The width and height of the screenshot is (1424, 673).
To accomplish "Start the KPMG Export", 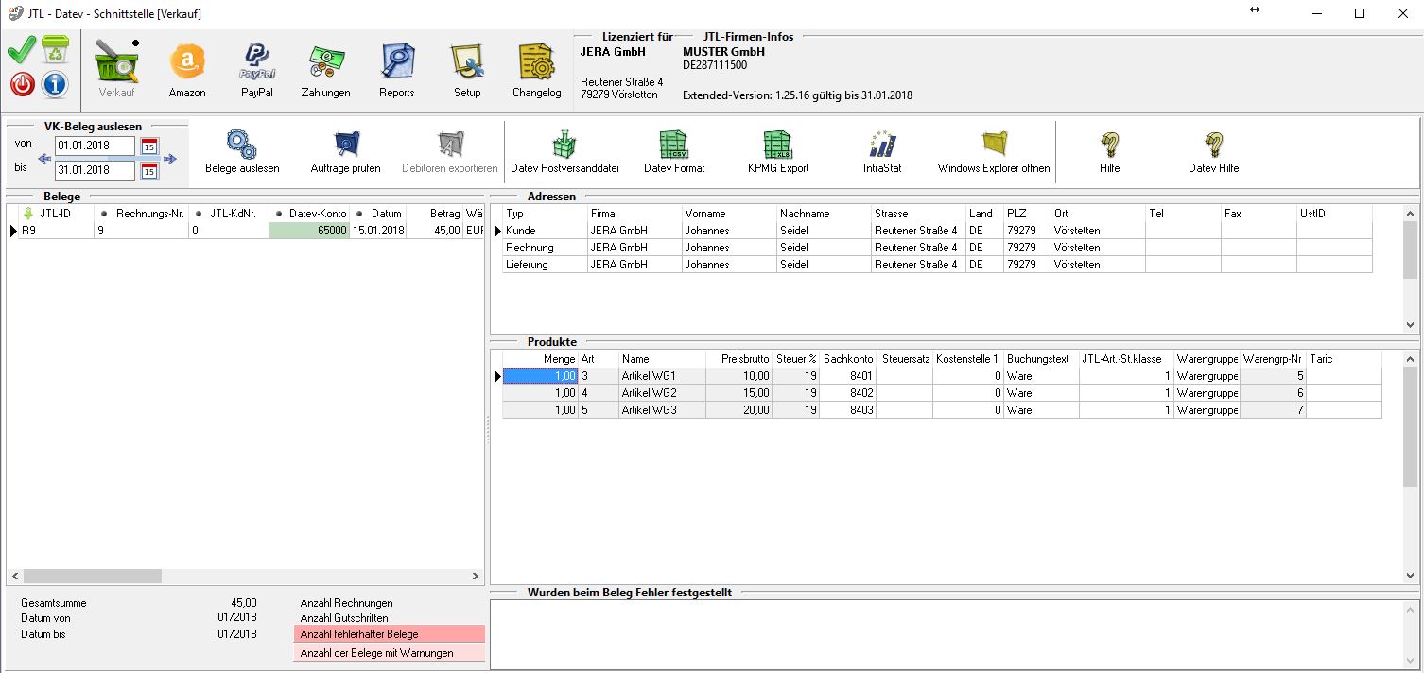I will pos(776,151).
